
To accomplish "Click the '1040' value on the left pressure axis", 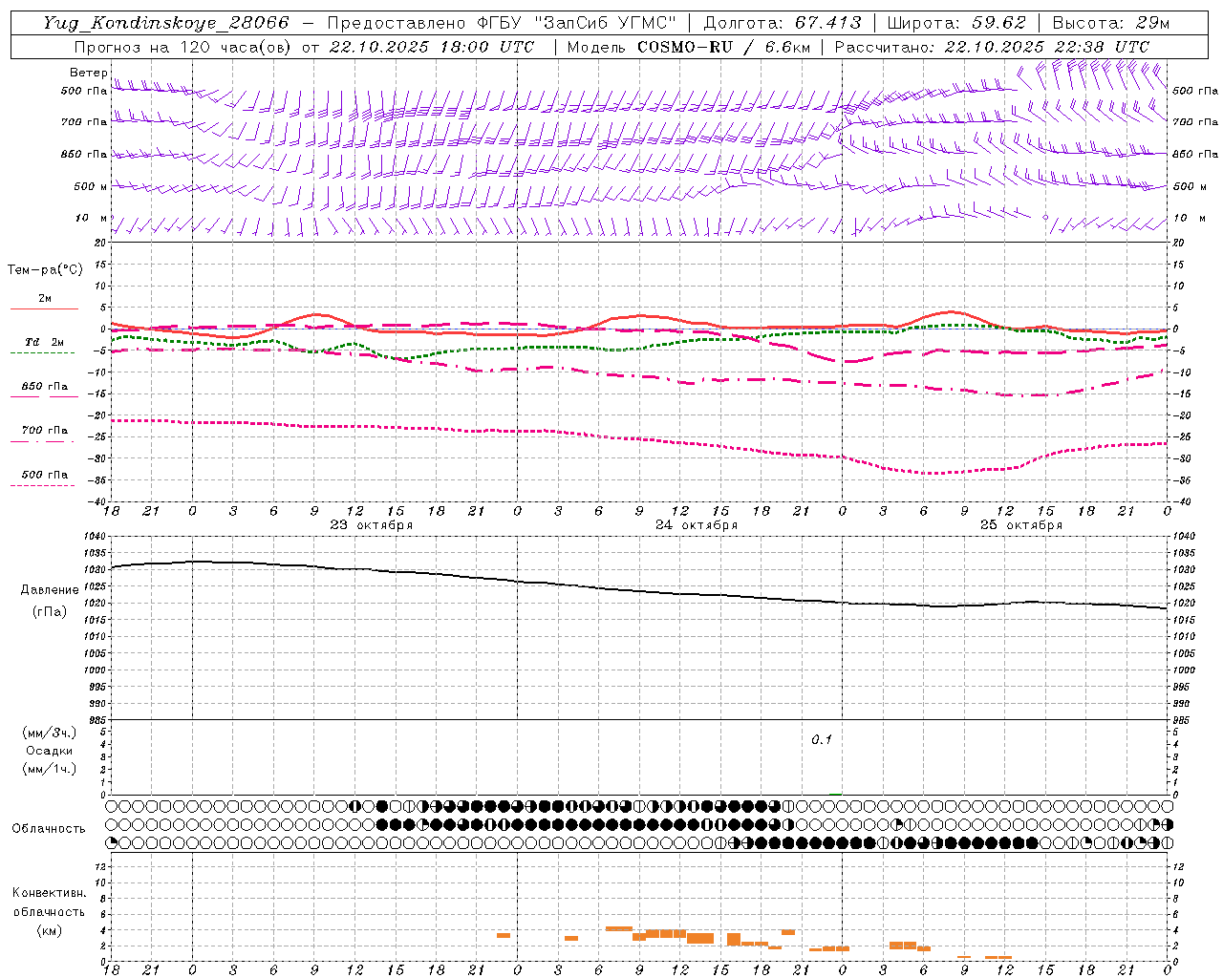I will [94, 537].
